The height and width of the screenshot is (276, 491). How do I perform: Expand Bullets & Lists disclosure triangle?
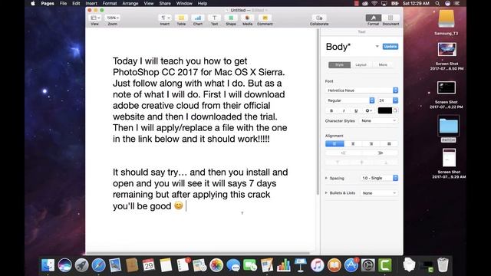click(326, 193)
